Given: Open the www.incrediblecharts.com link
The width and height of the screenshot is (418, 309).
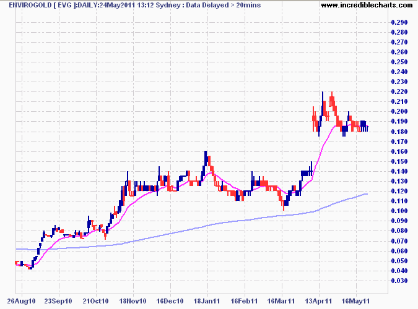Looking at the screenshot, I should (x=368, y=6).
